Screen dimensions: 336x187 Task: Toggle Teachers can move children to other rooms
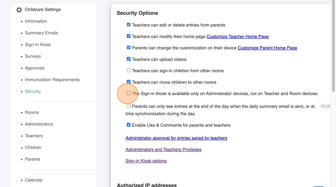[129, 82]
